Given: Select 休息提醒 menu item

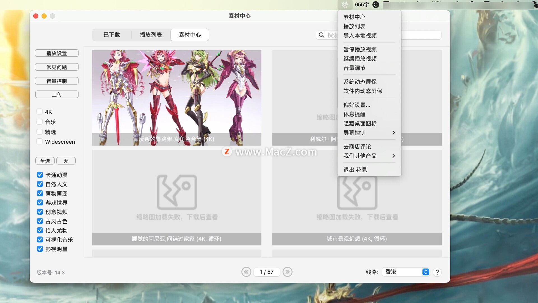Looking at the screenshot, I should click(369, 114).
